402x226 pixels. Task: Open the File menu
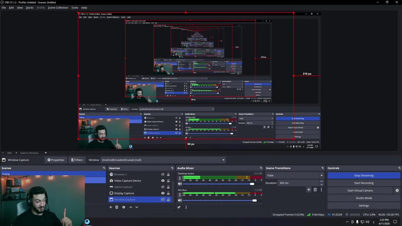click(4, 8)
